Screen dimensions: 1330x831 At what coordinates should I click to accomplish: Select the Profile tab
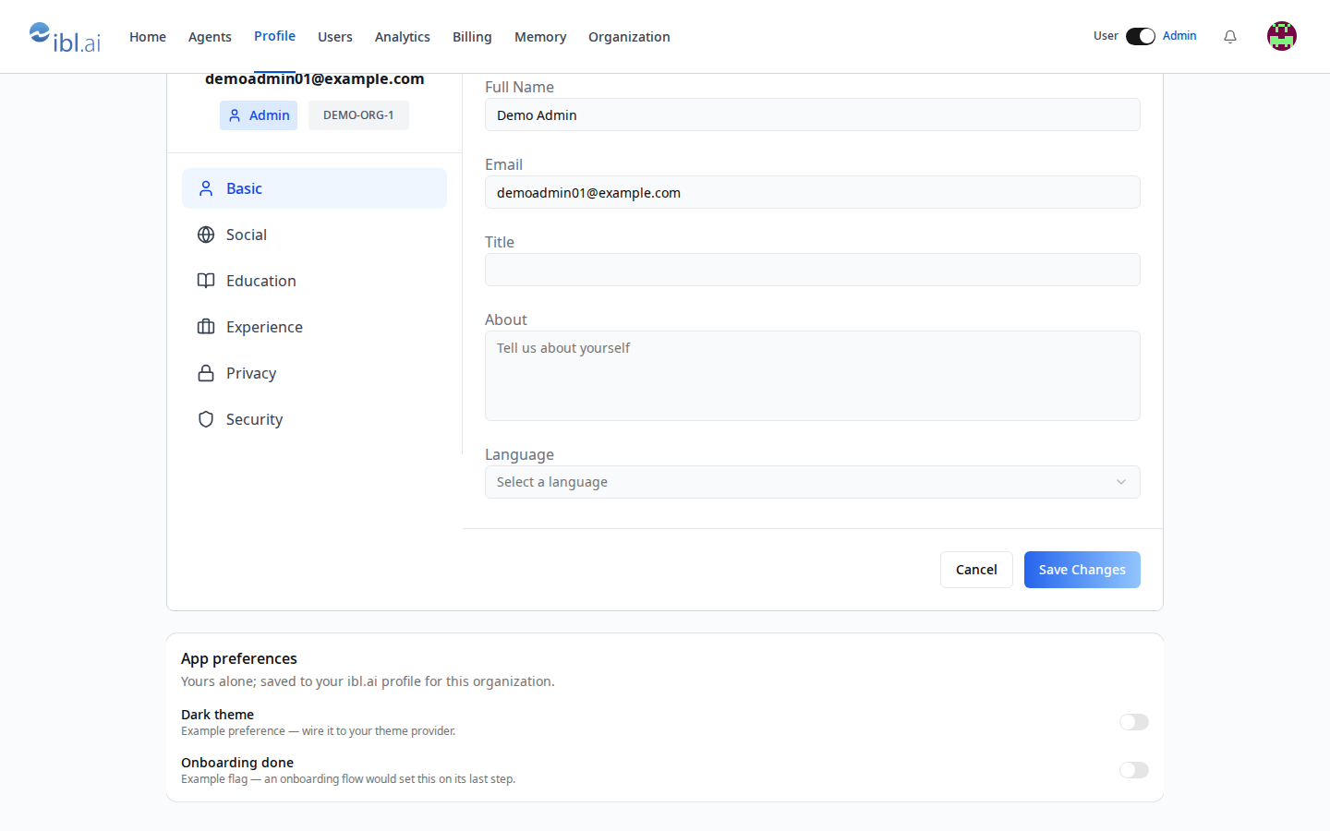click(x=275, y=36)
